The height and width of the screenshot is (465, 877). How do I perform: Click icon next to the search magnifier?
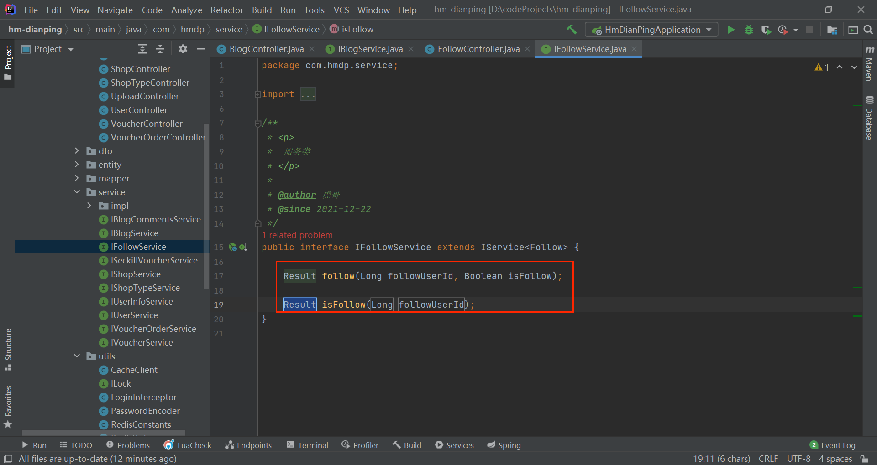pos(853,30)
